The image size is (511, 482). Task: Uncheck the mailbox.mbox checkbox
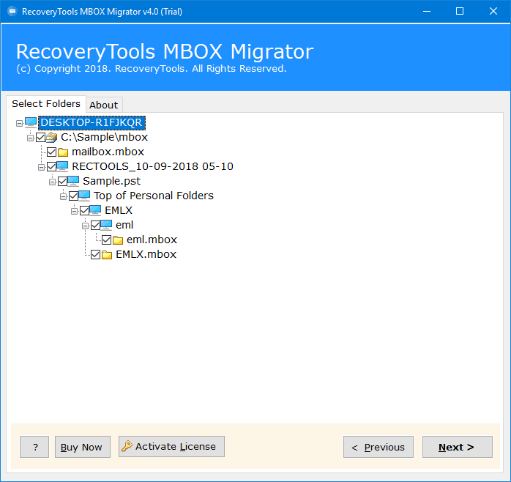[x=51, y=152]
